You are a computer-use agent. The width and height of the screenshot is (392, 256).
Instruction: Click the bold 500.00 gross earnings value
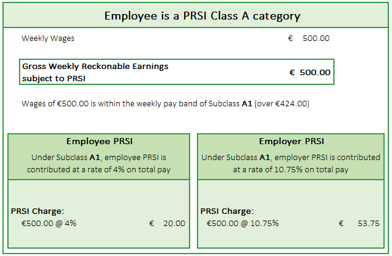316,72
